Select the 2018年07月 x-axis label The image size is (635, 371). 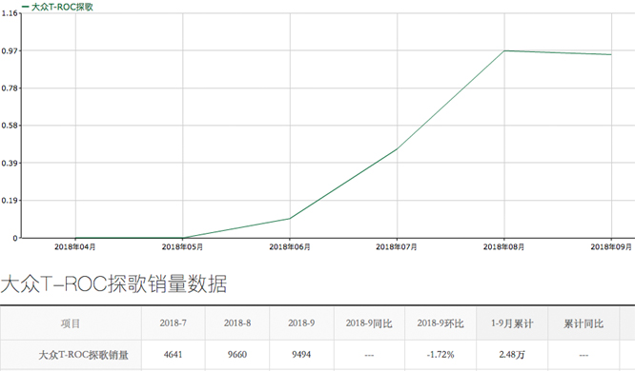coord(397,246)
